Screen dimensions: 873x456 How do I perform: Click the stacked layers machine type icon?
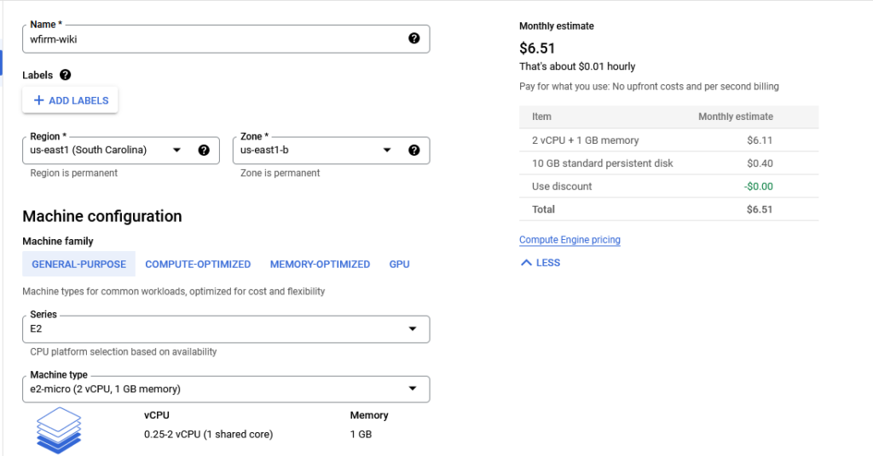pos(59,430)
